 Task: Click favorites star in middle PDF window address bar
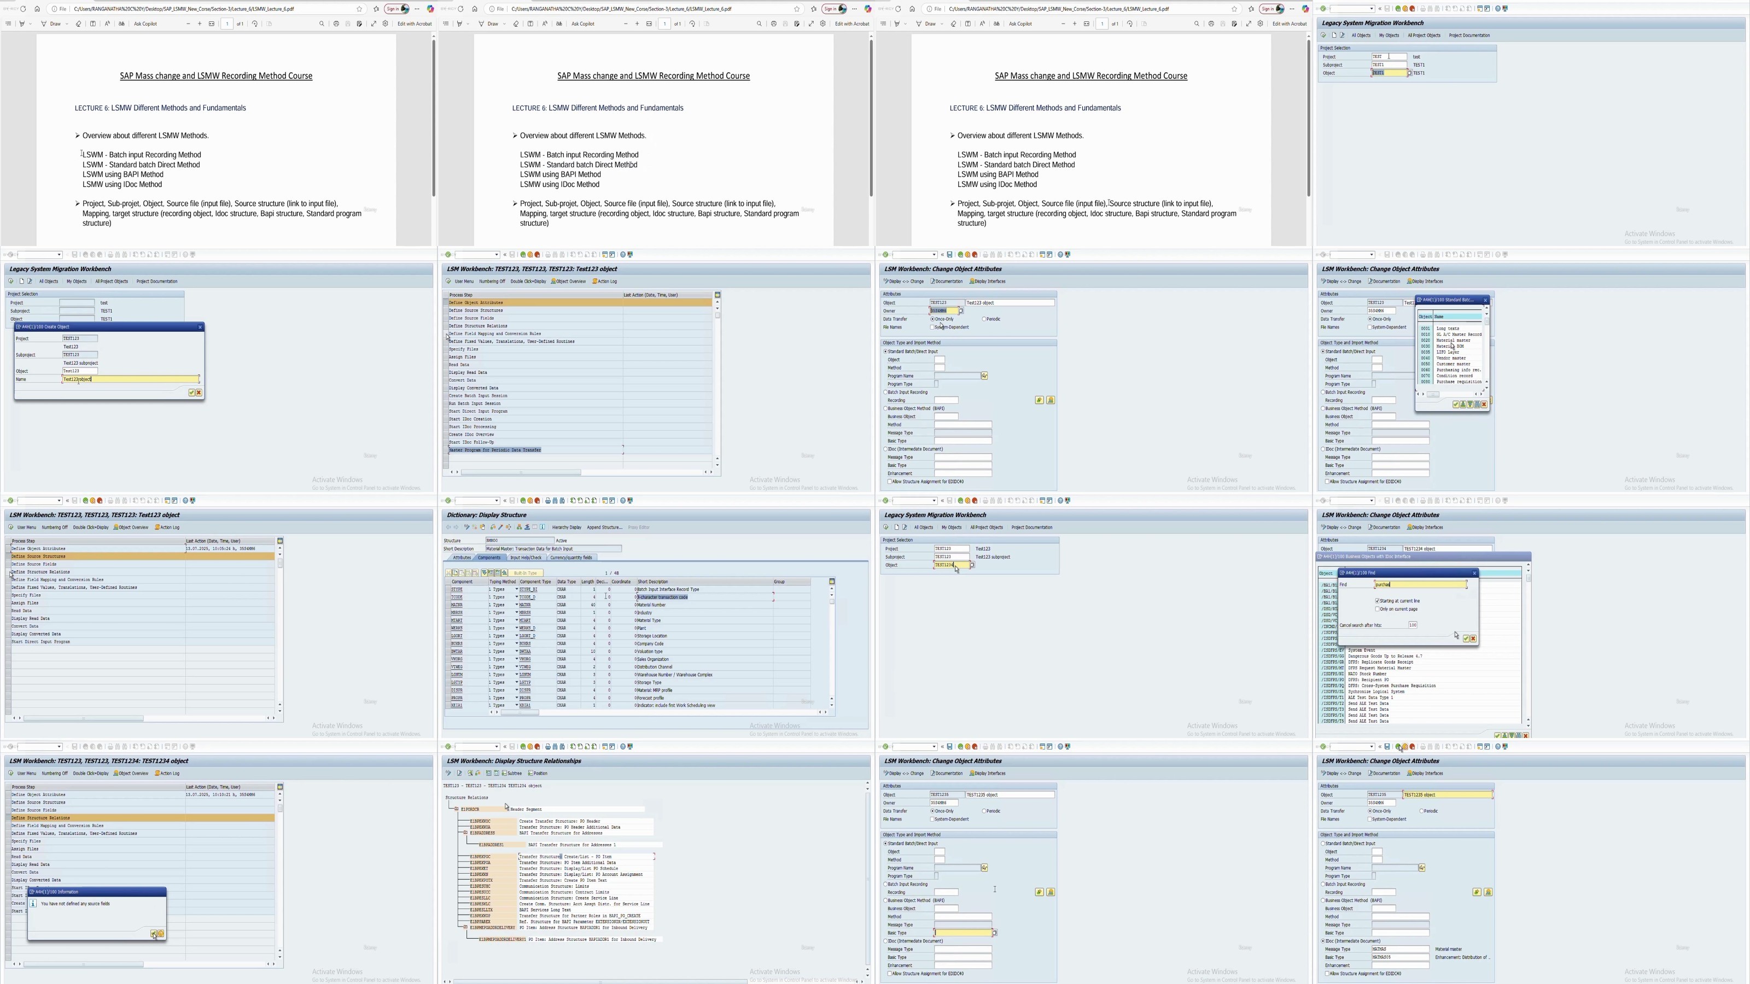tap(797, 9)
